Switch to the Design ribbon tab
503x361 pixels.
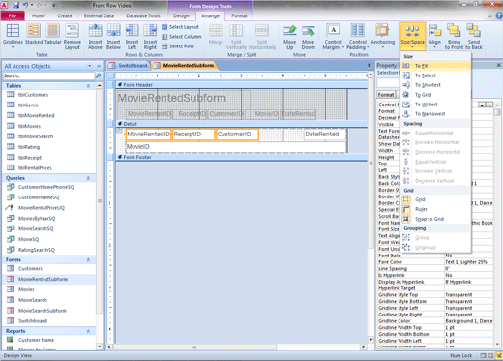[x=181, y=15]
